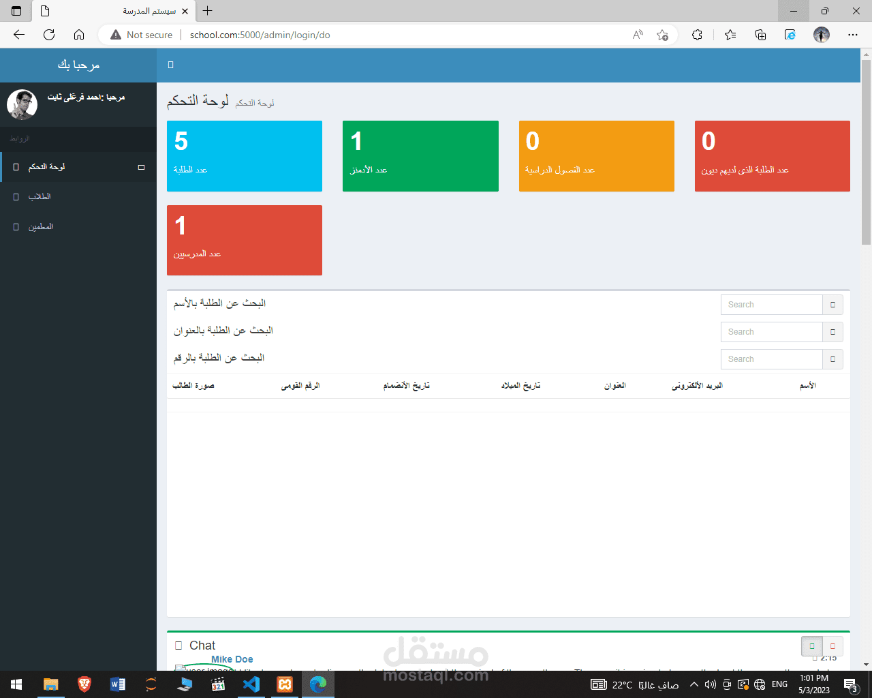Open the Favorites list

coord(730,35)
